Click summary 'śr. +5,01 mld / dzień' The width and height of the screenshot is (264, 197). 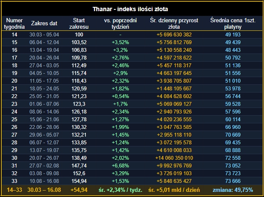[174, 190]
